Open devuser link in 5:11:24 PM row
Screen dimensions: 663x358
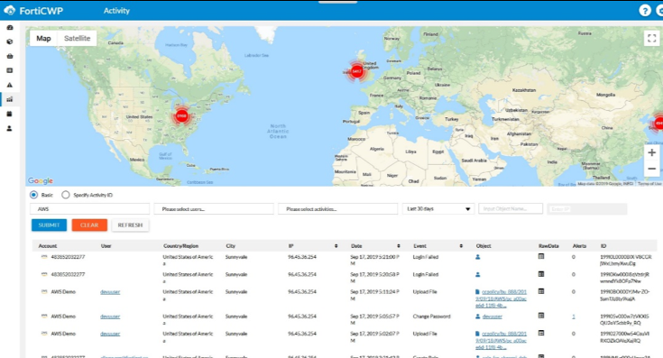point(110,292)
